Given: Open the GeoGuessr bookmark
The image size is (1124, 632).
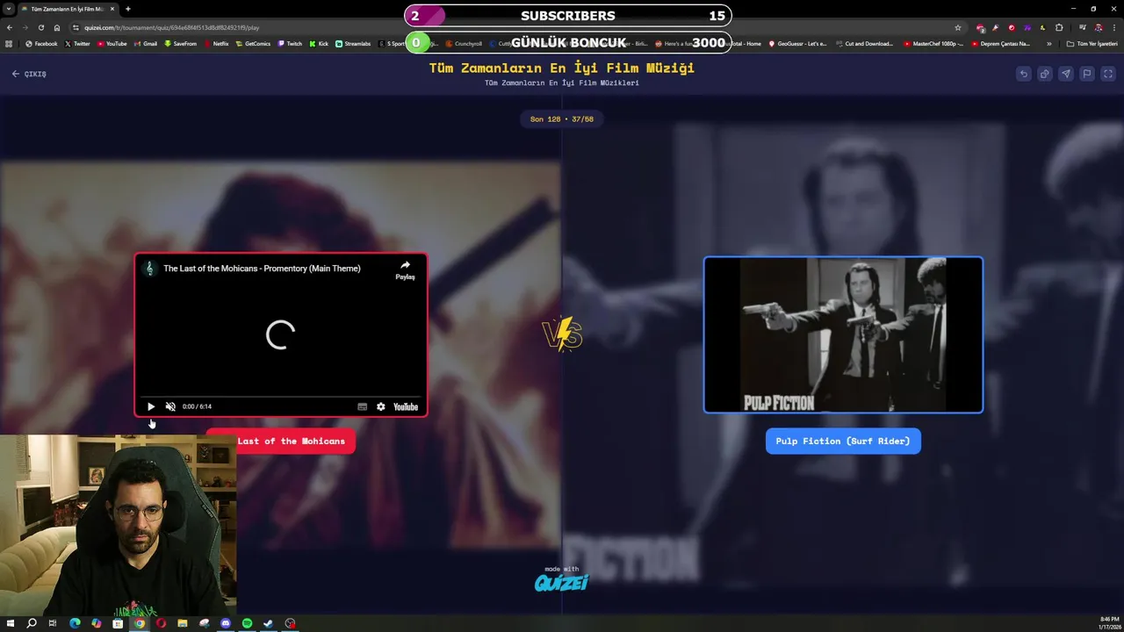Looking at the screenshot, I should [797, 43].
